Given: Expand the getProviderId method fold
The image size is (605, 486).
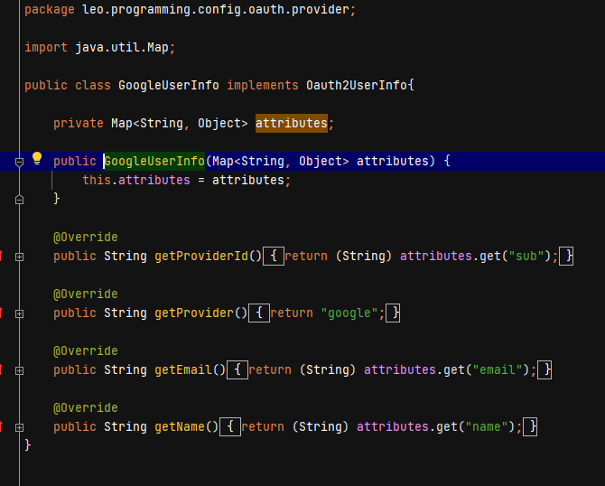Looking at the screenshot, I should click(19, 257).
